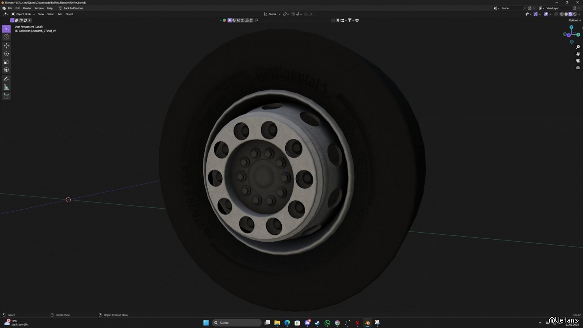The height and width of the screenshot is (328, 583).
Task: Select the Add Cube tool
Action: point(6,96)
